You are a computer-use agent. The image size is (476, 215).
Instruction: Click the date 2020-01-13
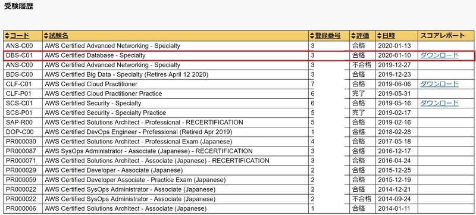[394, 46]
